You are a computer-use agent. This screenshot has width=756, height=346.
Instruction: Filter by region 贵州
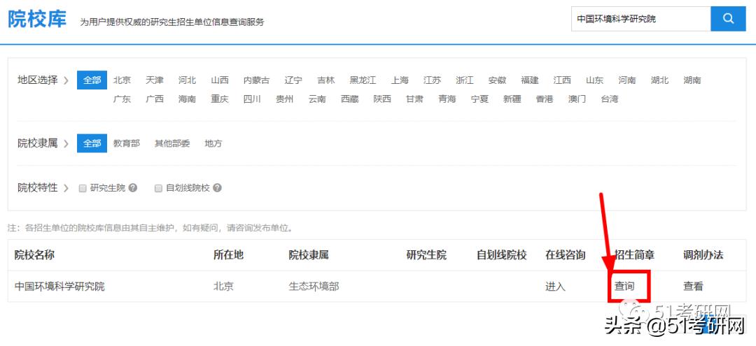pos(284,99)
